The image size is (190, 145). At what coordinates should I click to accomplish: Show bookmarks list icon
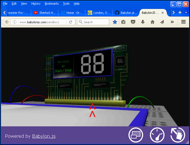123,22
